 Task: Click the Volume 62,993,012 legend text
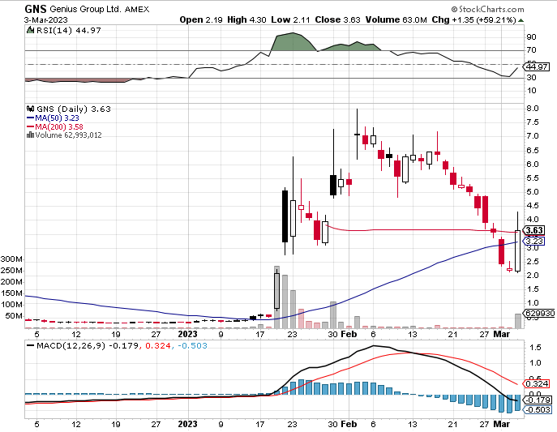click(68, 135)
